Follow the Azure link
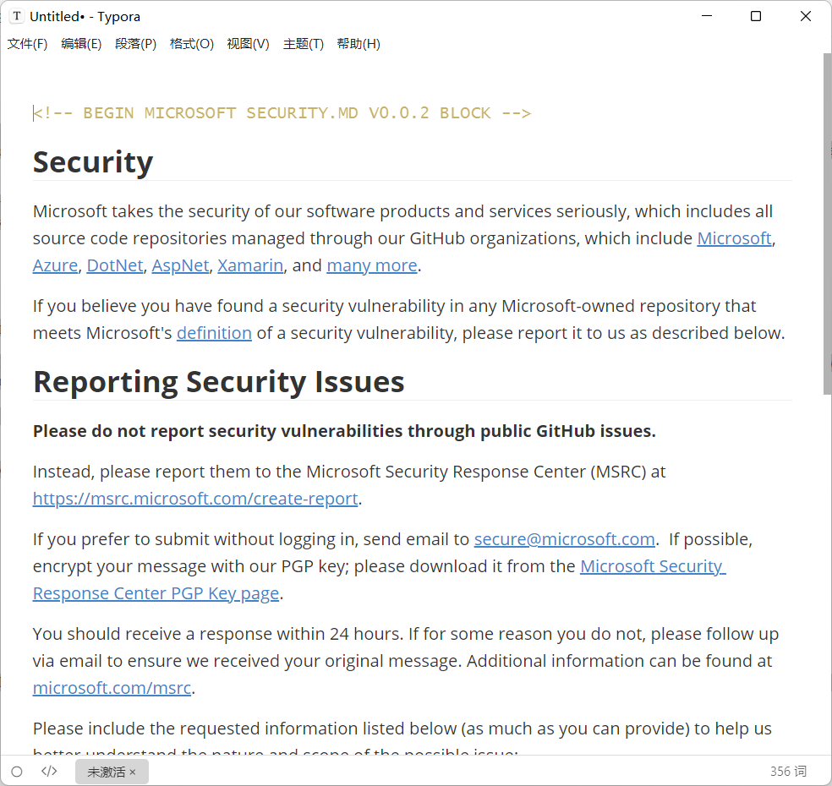832x786 pixels. (55, 265)
